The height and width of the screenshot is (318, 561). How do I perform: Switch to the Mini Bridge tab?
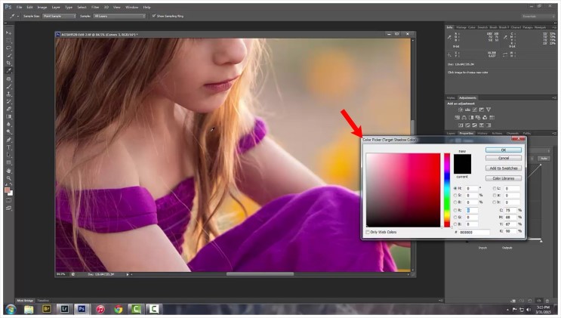[25, 300]
